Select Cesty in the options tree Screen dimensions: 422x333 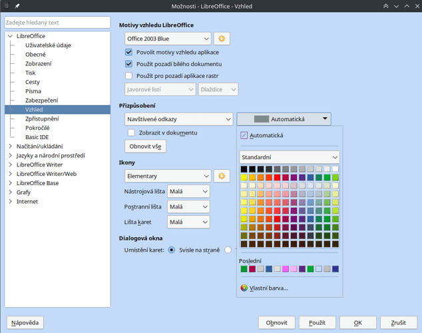click(33, 82)
